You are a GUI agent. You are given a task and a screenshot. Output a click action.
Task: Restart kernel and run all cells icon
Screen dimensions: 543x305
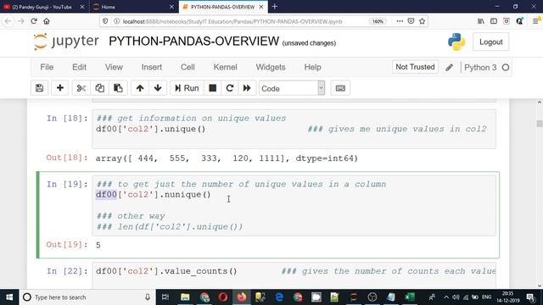coord(247,88)
